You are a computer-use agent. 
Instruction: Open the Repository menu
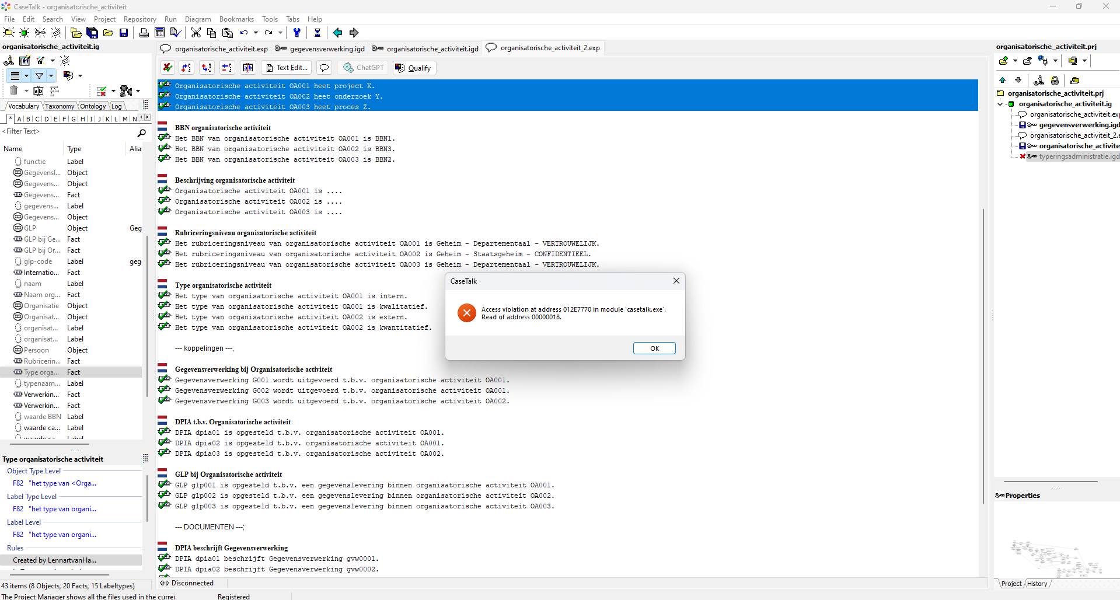pos(139,19)
